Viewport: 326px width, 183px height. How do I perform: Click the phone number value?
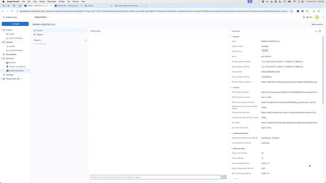(x=266, y=77)
